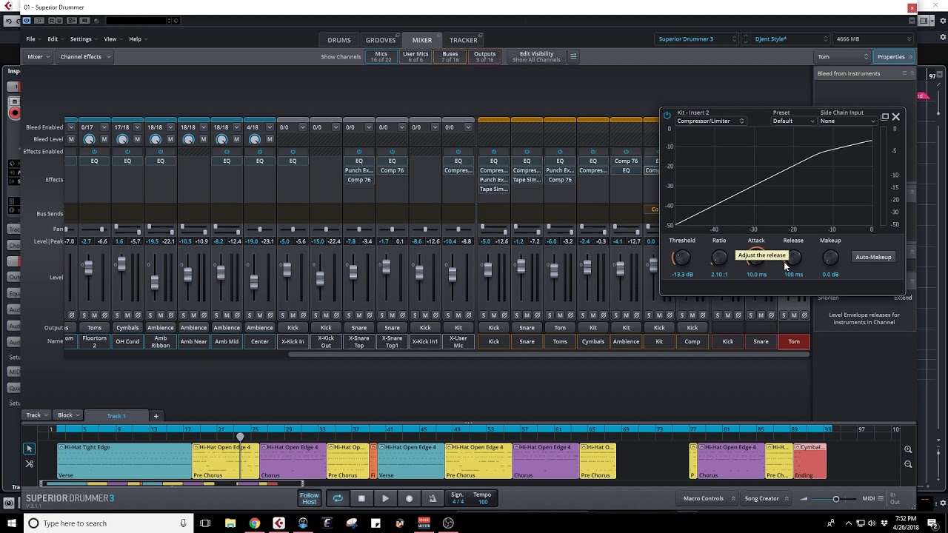Toggle the metronome button
This screenshot has width=948, height=533.
point(433,498)
